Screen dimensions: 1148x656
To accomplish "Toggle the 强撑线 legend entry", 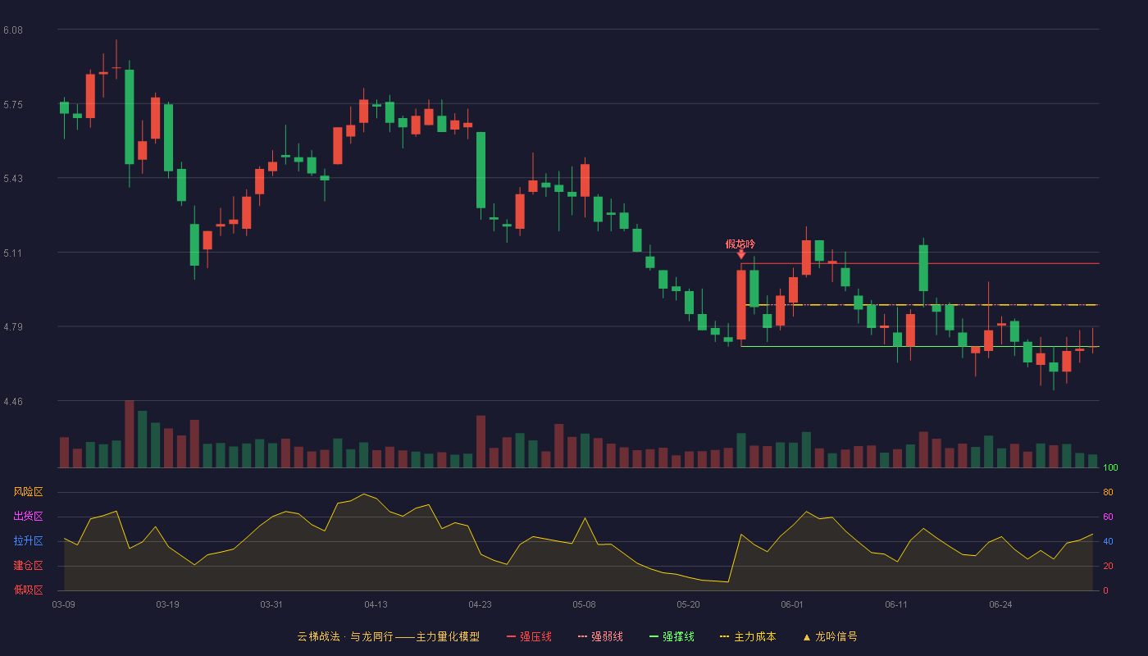I will coord(672,636).
